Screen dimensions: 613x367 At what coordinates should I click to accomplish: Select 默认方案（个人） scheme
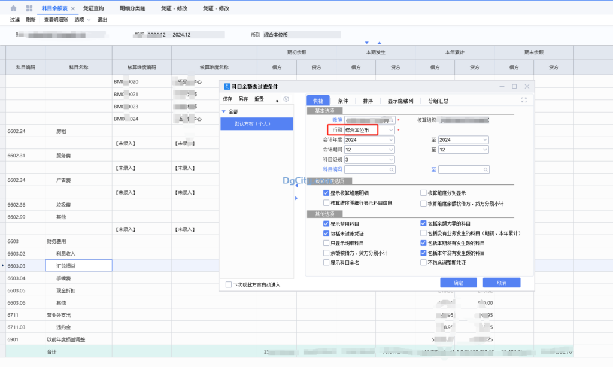click(257, 123)
